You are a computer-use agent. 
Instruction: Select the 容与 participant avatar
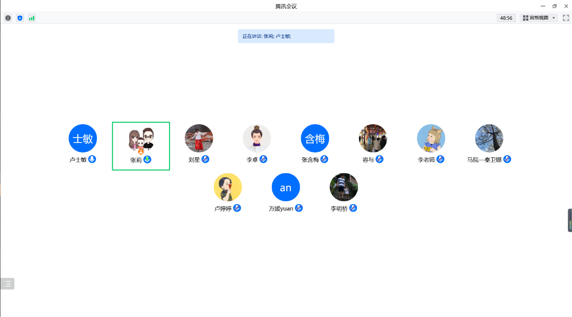click(x=373, y=138)
